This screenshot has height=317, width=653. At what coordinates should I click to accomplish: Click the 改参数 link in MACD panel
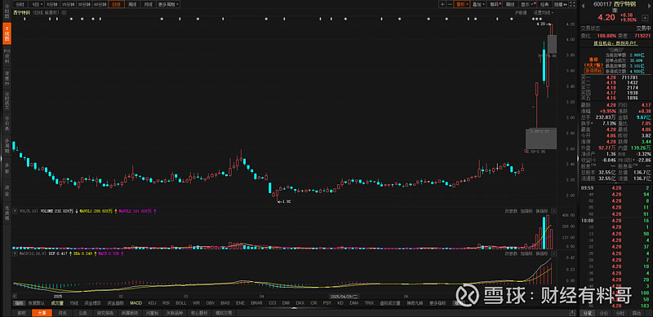(512, 253)
